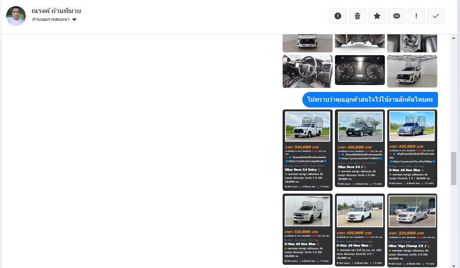This screenshot has height=268, width=460.
Task: Open the 499,000 Hilux Revo 2.4 J card
Action: [360, 148]
